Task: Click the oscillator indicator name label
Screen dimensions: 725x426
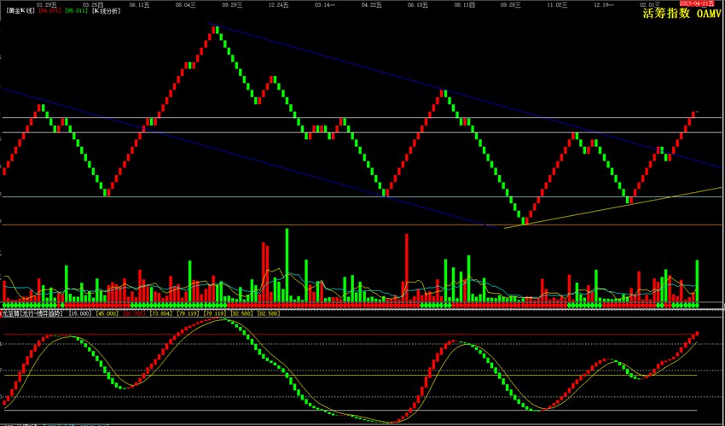Action: (32, 313)
